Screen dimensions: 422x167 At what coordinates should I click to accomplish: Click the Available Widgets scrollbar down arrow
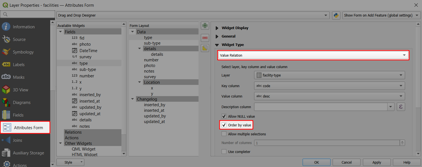click(x=124, y=154)
